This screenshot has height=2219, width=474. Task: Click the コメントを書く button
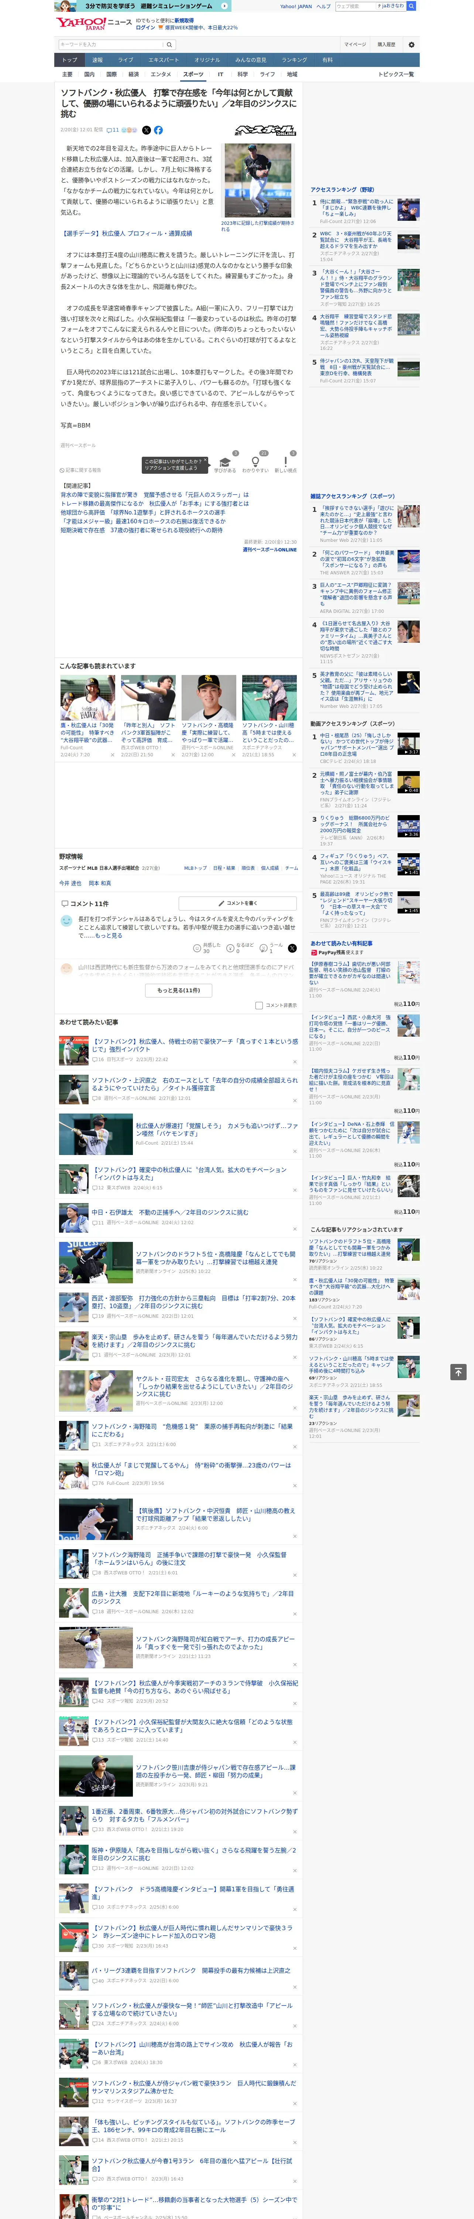click(237, 904)
